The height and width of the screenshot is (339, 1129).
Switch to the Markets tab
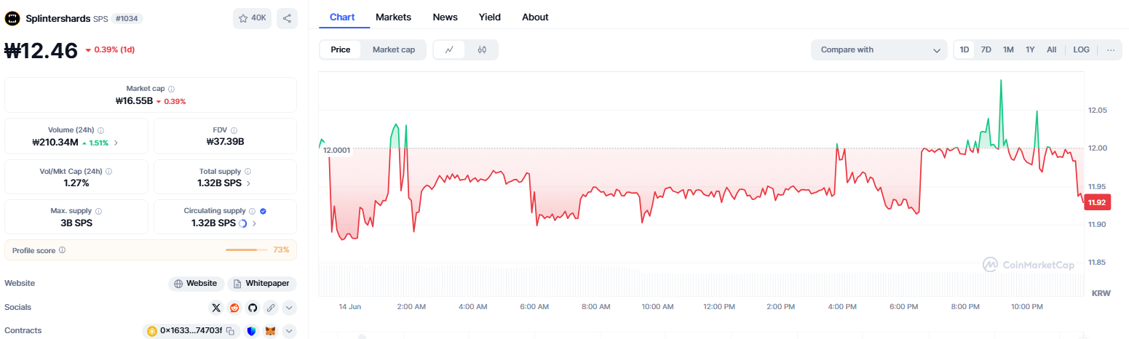click(393, 17)
